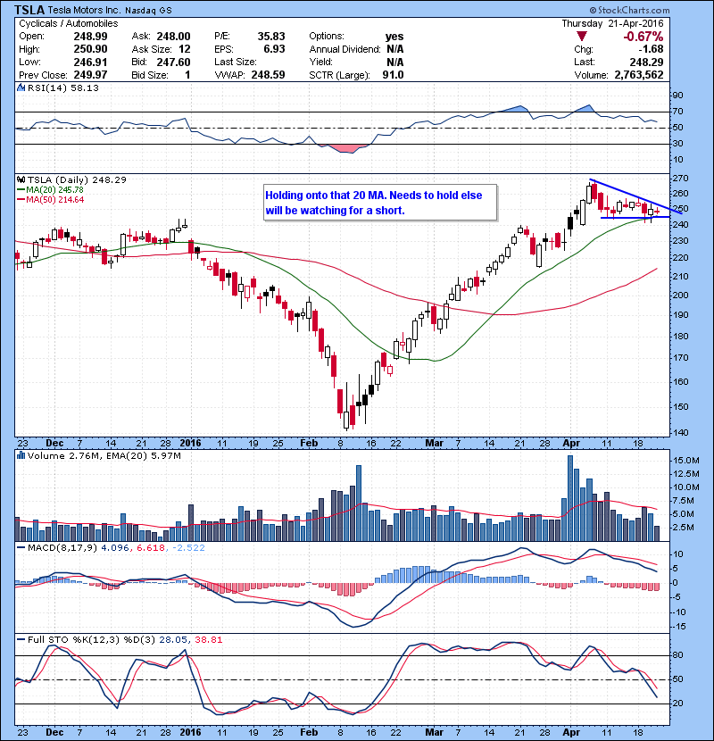
Task: Click the Low price value 246.91
Action: coord(90,62)
